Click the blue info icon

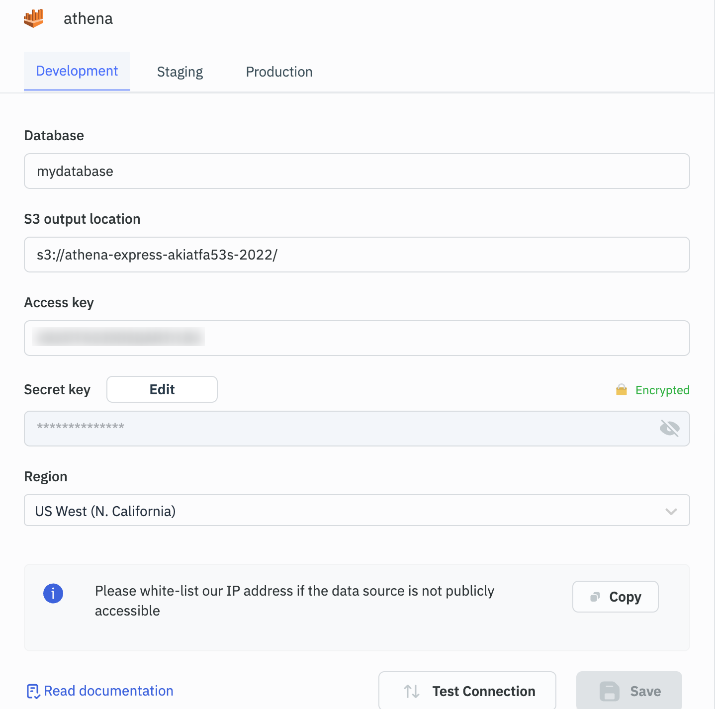coord(53,593)
